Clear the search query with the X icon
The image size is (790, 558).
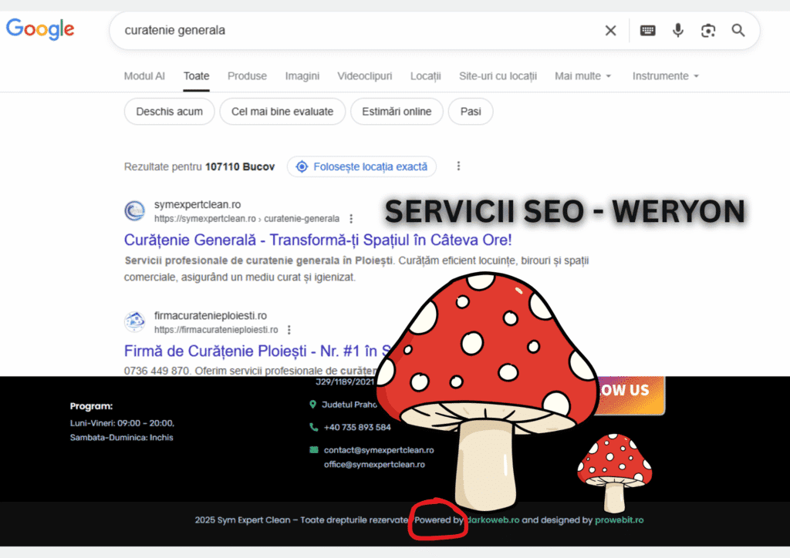[610, 30]
